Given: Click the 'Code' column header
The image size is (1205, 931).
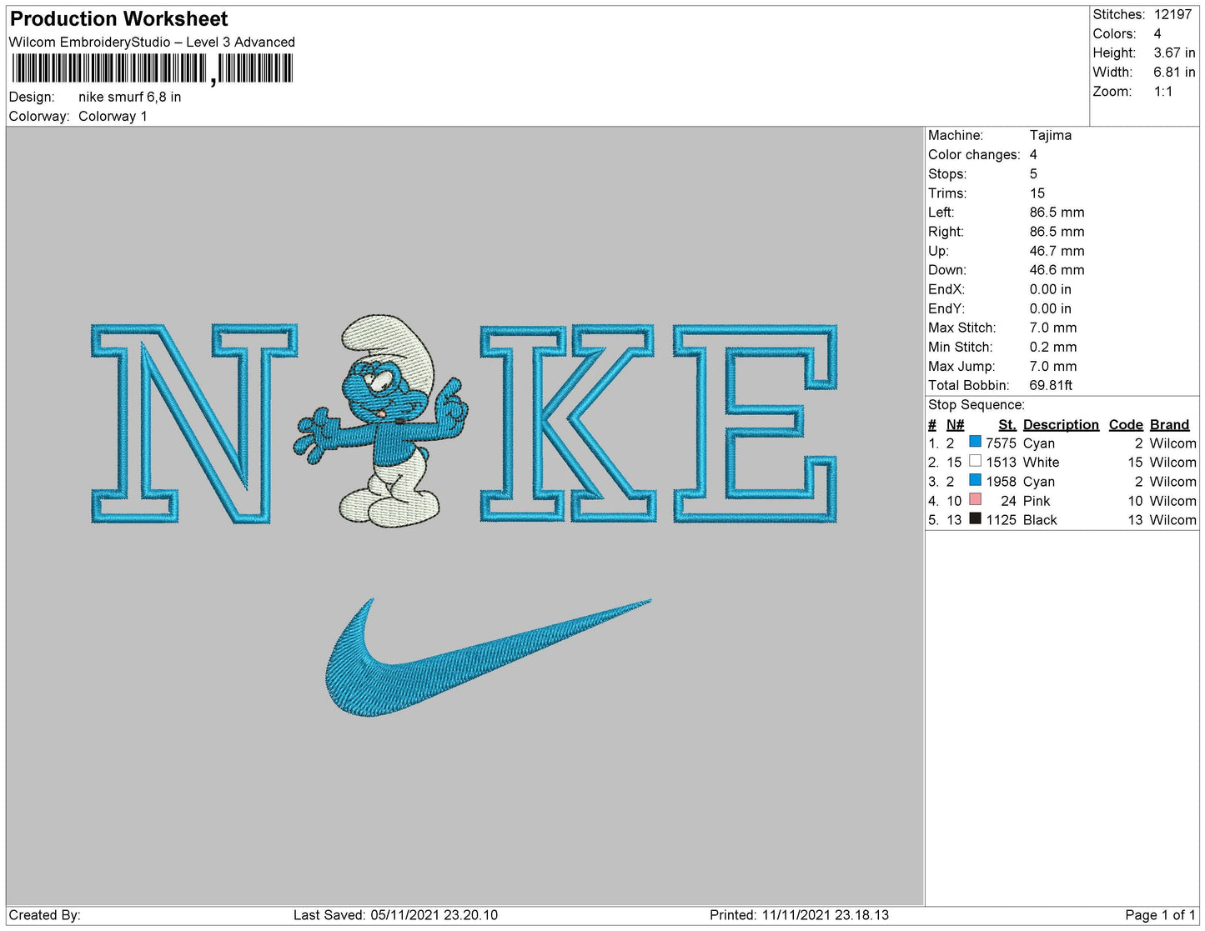Looking at the screenshot, I should pyautogui.click(x=1126, y=424).
